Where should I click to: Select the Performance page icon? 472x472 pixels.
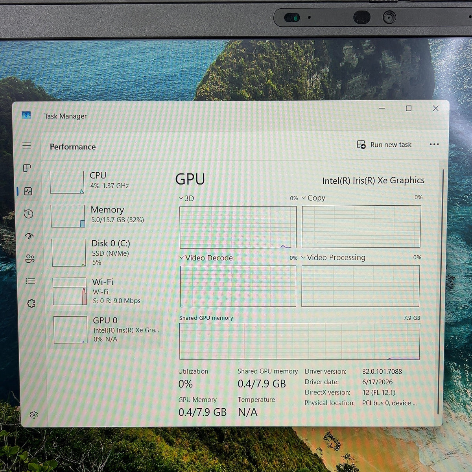[x=28, y=191]
